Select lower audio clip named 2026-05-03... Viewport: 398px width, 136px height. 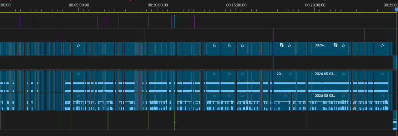[330, 101]
